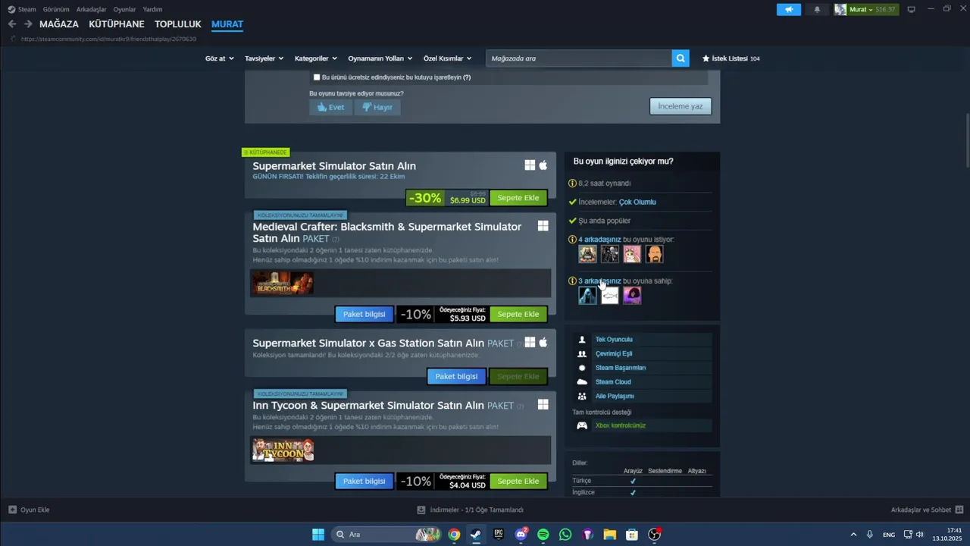Focus the Mağazada ara search field
970x546 pixels.
579,58
